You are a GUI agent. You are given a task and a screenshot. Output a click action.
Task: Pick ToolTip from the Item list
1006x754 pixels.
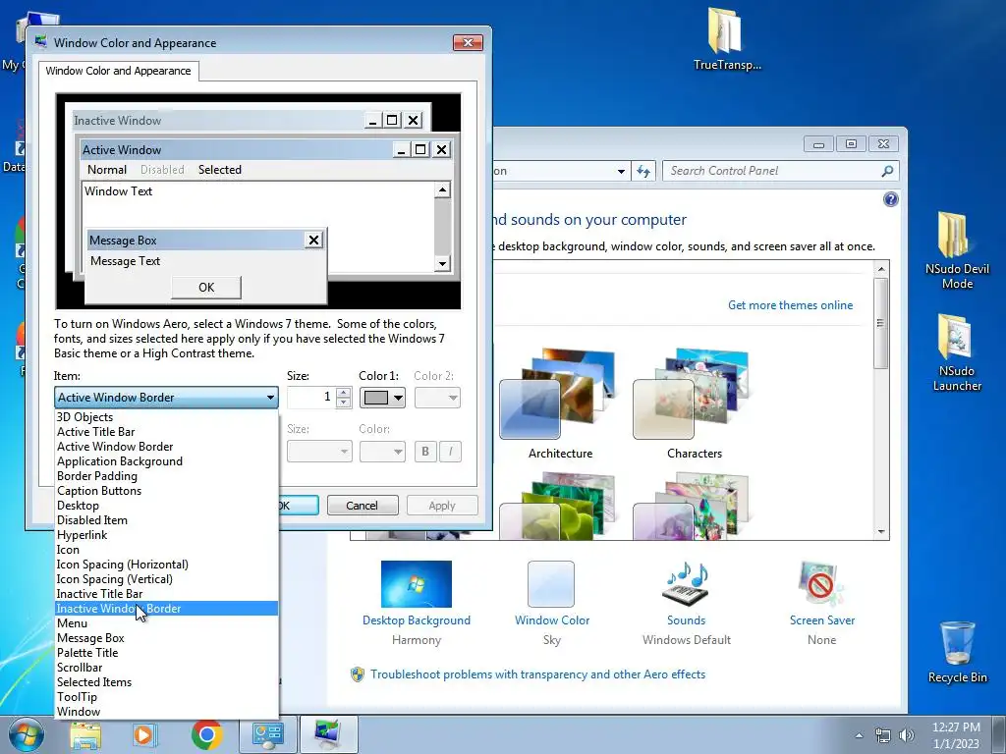pyautogui.click(x=166, y=697)
